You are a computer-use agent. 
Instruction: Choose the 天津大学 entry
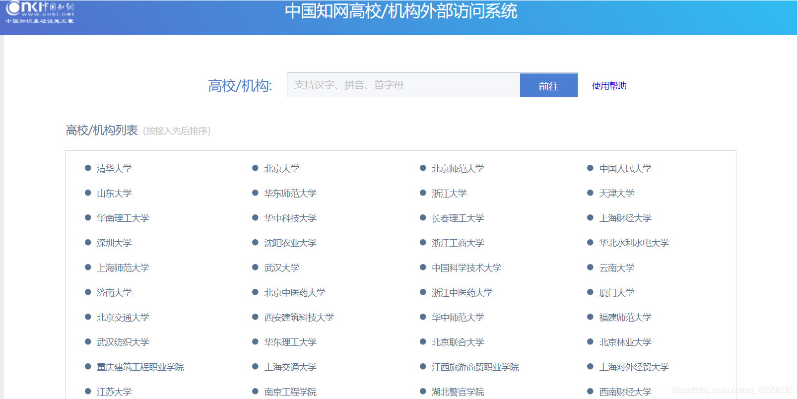pyautogui.click(x=617, y=194)
